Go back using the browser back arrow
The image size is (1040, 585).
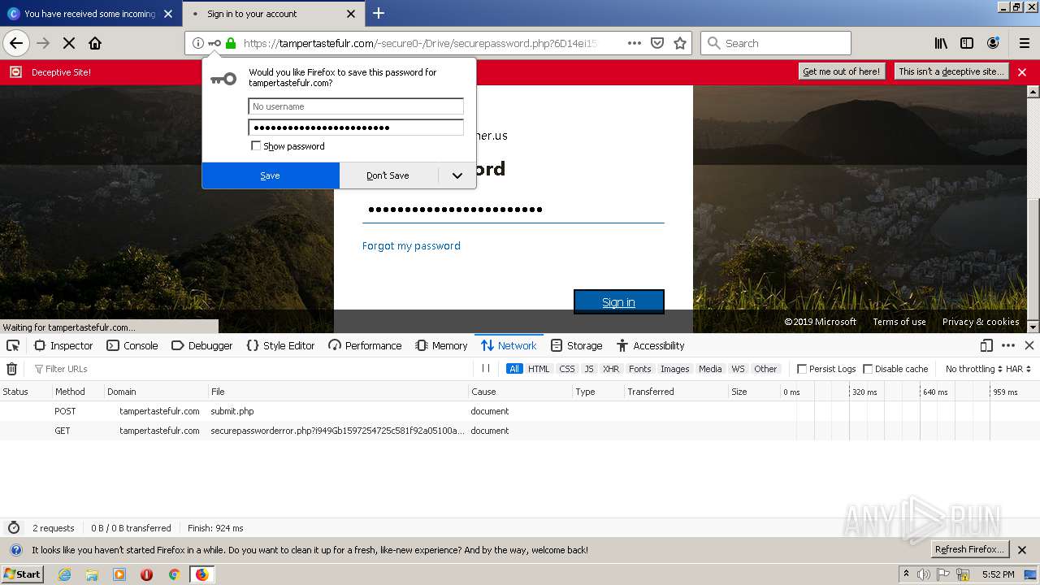(x=16, y=43)
